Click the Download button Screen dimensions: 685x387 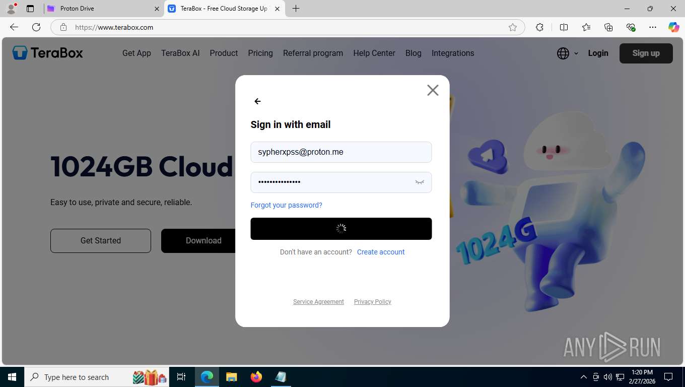(x=203, y=241)
